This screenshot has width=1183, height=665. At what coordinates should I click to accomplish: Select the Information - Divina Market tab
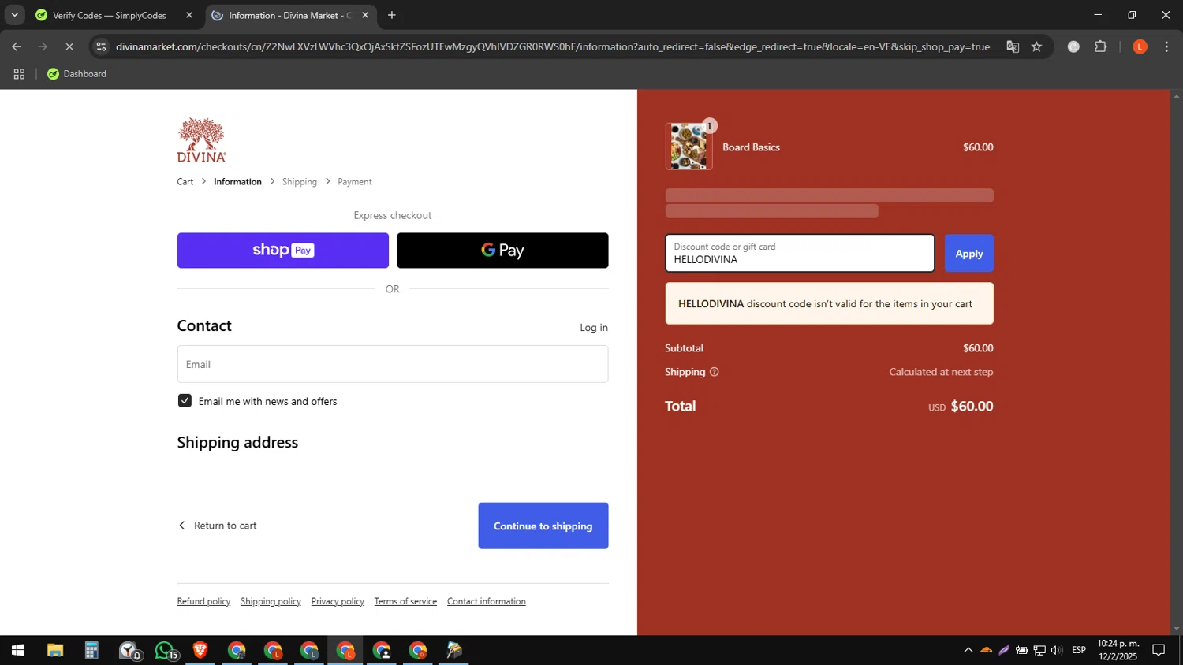290,15
